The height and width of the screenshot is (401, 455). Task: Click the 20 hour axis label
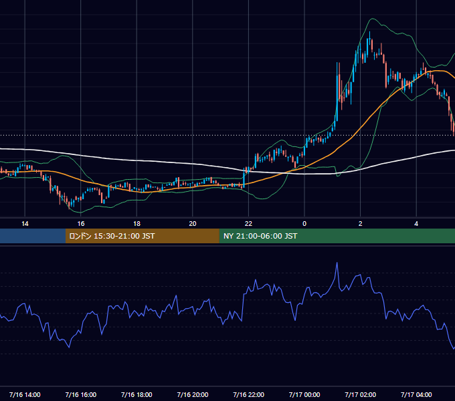pyautogui.click(x=193, y=224)
